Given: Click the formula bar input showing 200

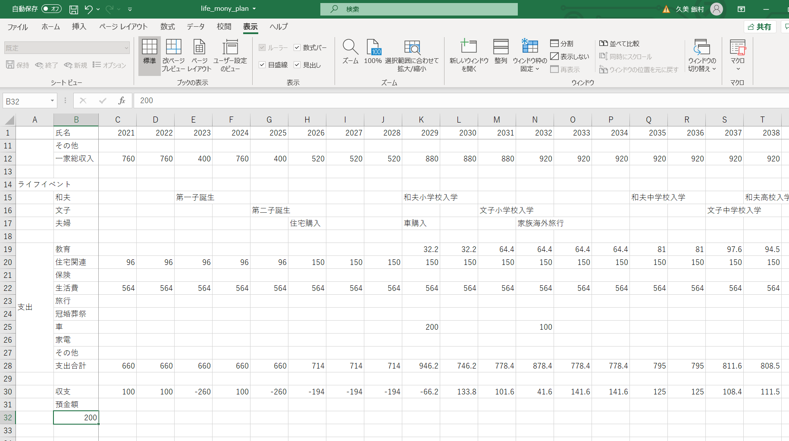Looking at the screenshot, I should (461, 101).
